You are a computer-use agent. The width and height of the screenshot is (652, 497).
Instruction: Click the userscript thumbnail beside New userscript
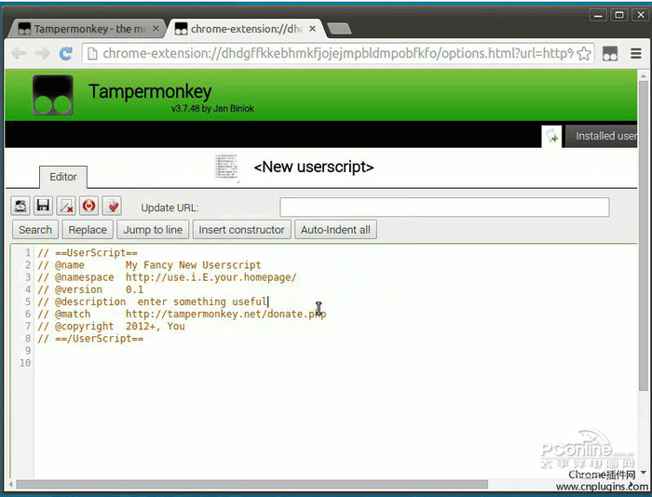click(227, 168)
